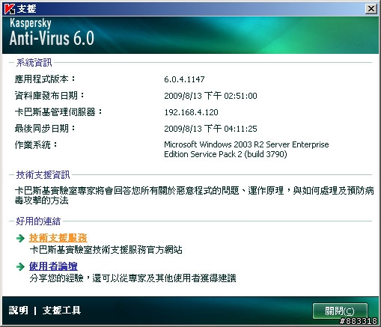This screenshot has height=327, width=381.
Task: Select the Microsoft Windows 2003 R2 Server text
Action: tap(246, 149)
